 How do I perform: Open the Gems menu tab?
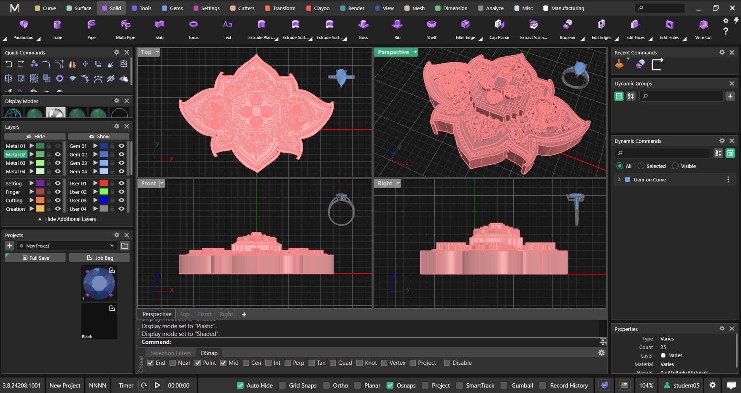coord(172,8)
